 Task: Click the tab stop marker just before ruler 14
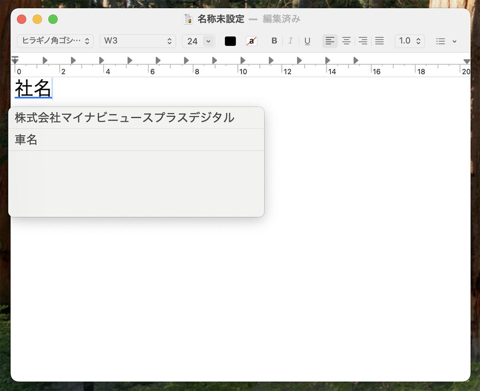328,60
